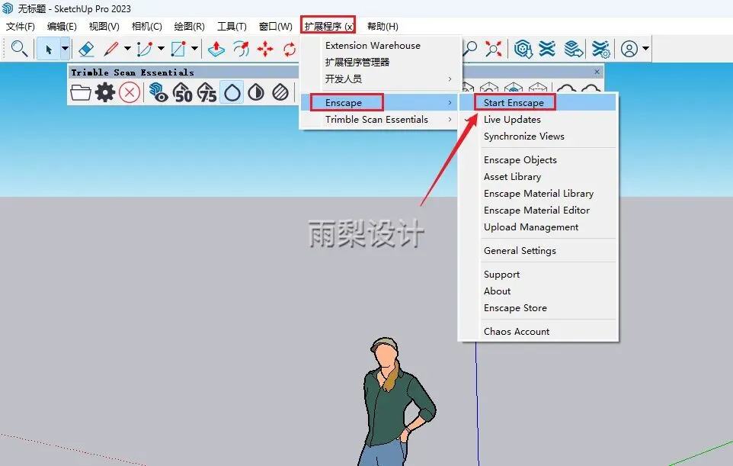733x466 pixels.
Task: Click the Scan Essentials visibility eye icon
Action: 158,92
